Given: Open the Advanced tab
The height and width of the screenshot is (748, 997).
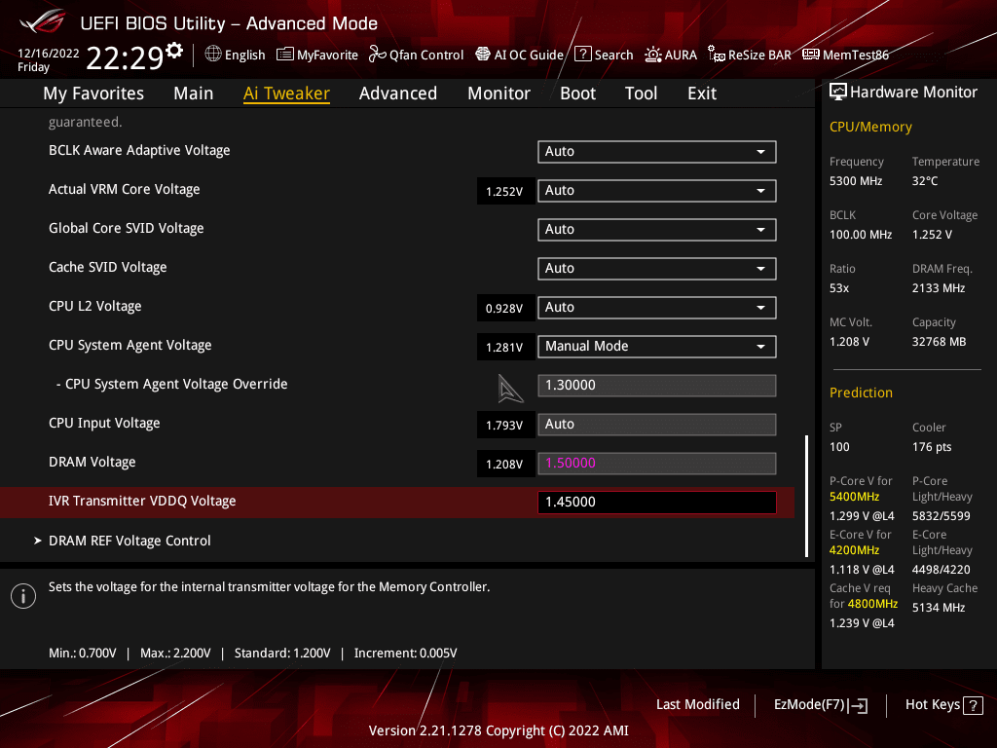Looking at the screenshot, I should tap(398, 93).
